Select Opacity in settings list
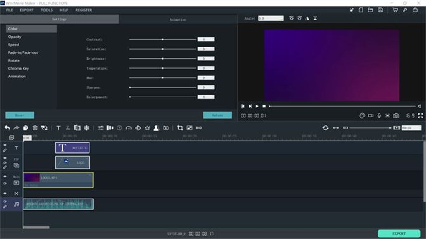426x239 pixels. click(x=15, y=37)
